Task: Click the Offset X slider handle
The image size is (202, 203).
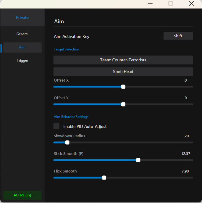Action: coord(123,87)
